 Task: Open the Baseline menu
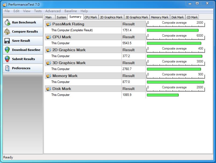(70, 11)
